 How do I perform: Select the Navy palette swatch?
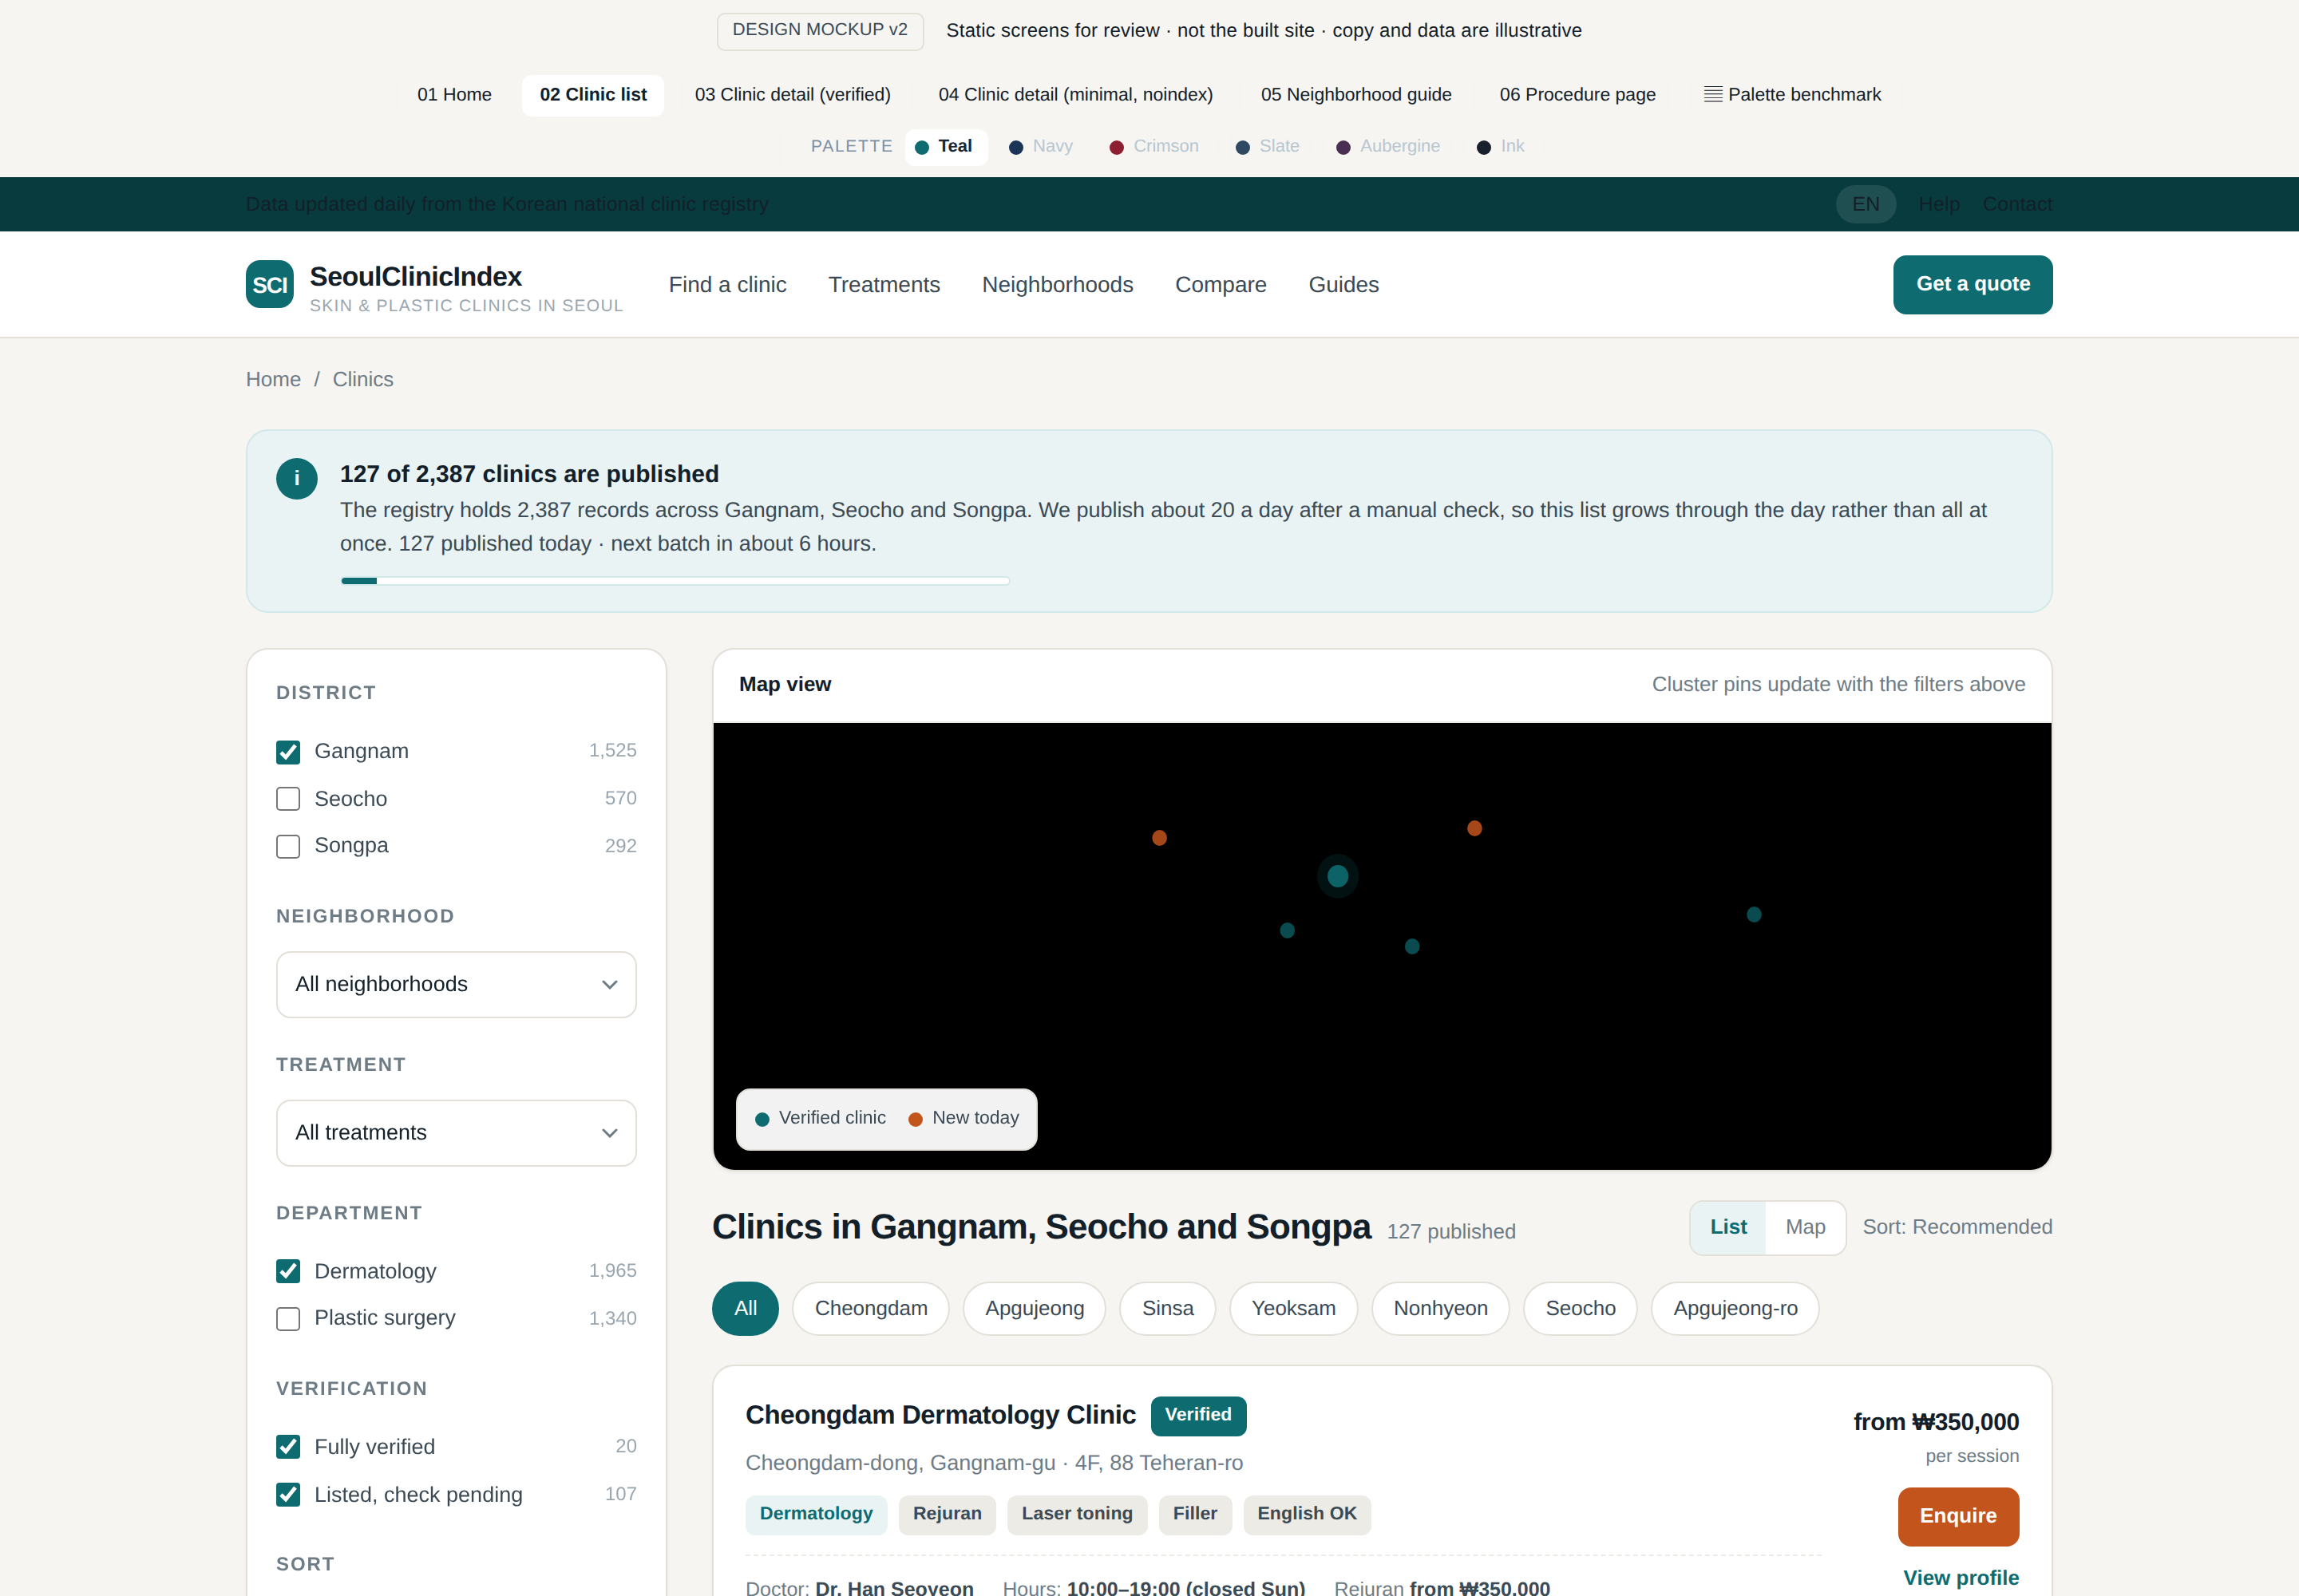(1040, 147)
